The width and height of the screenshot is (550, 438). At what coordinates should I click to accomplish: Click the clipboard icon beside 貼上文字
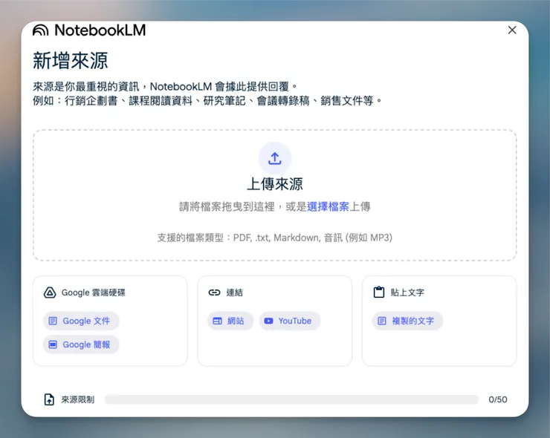click(379, 292)
